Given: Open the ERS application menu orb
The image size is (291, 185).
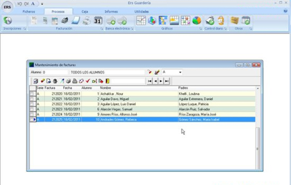Looking at the screenshot, I should pos(7,7).
